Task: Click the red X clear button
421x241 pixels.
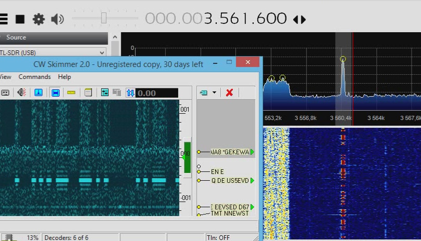Action: coord(229,92)
